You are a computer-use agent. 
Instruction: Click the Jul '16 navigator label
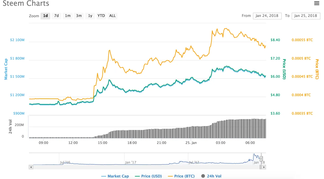pyautogui.click(x=65, y=162)
